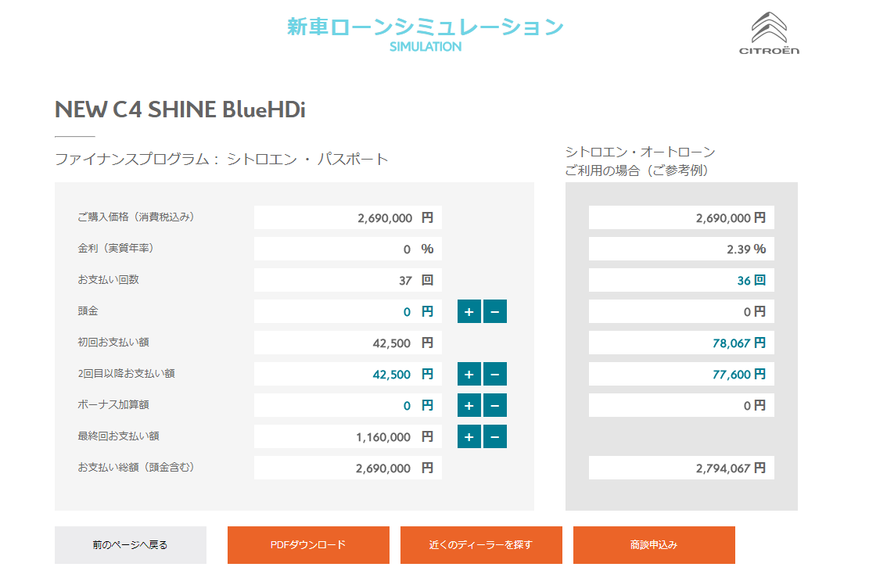Click the 2回目以降お支払い額 field showing 42,500 円
Image resolution: width=869 pixels, height=567 pixels.
348,374
